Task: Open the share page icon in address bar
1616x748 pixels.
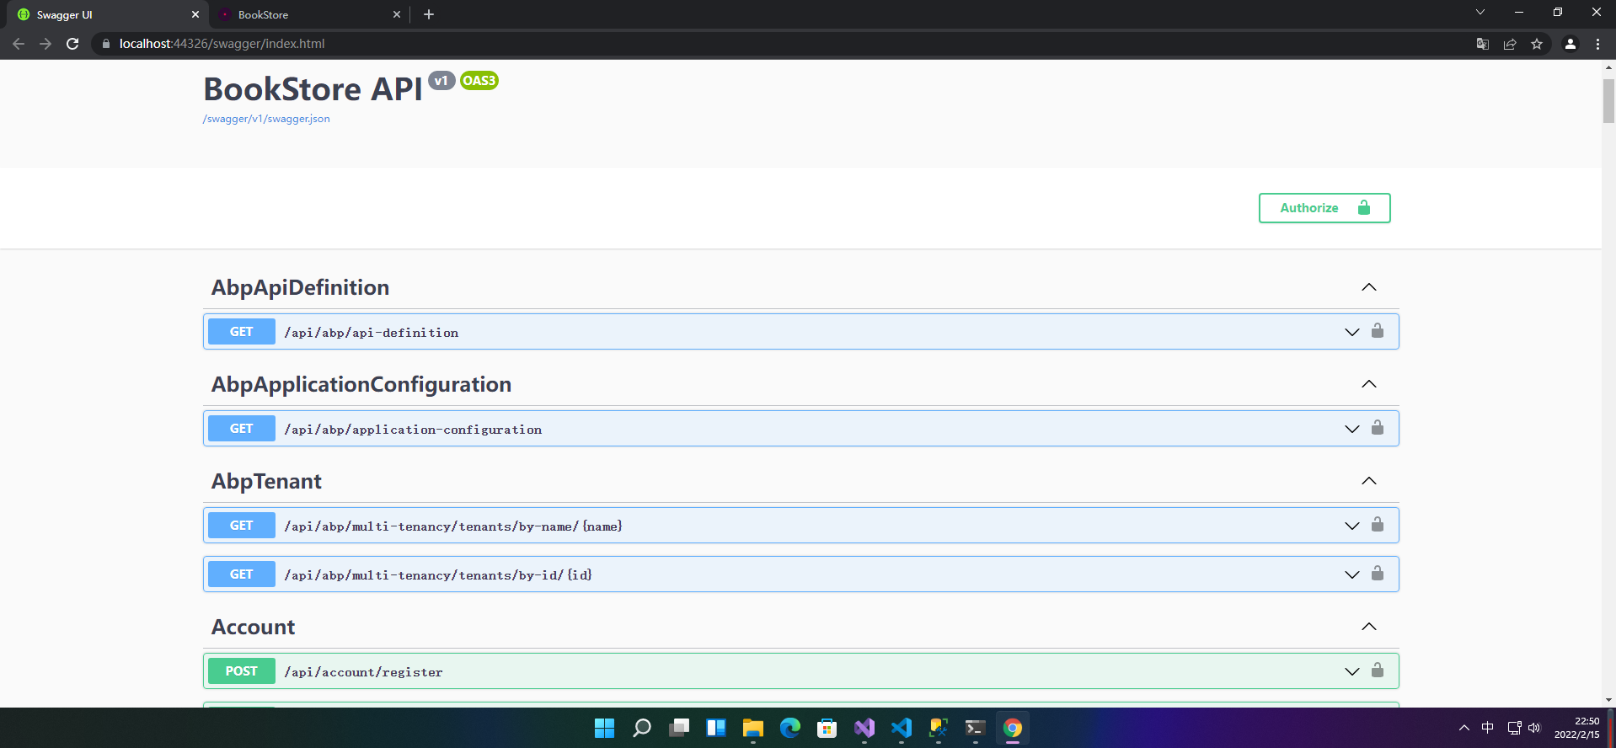Action: pos(1510,44)
